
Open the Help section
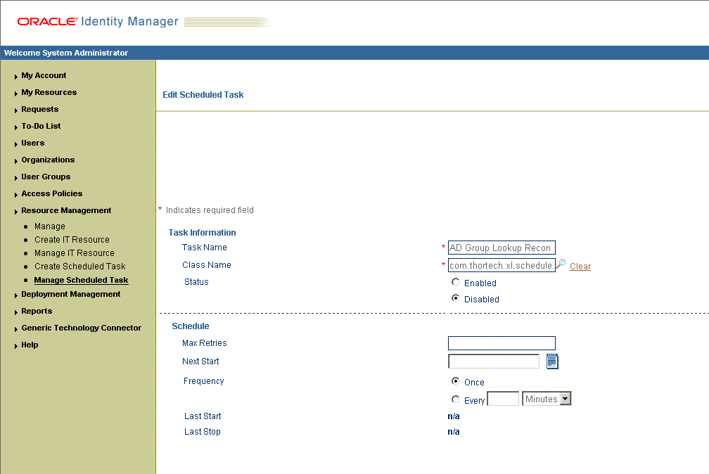pyautogui.click(x=30, y=345)
